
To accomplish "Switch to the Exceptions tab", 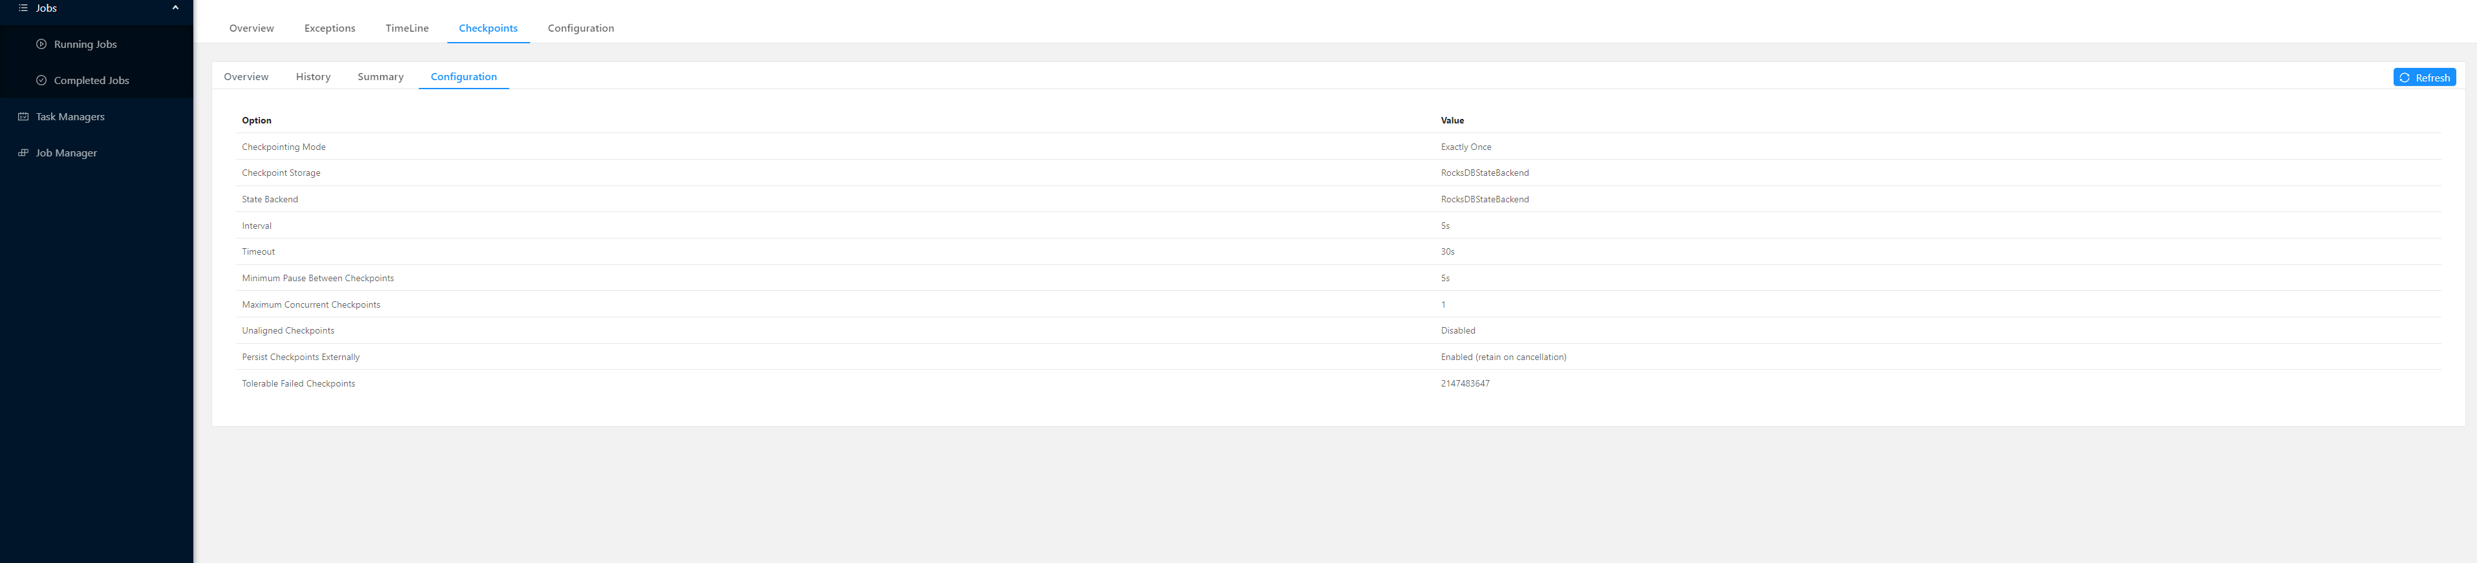I will (330, 28).
